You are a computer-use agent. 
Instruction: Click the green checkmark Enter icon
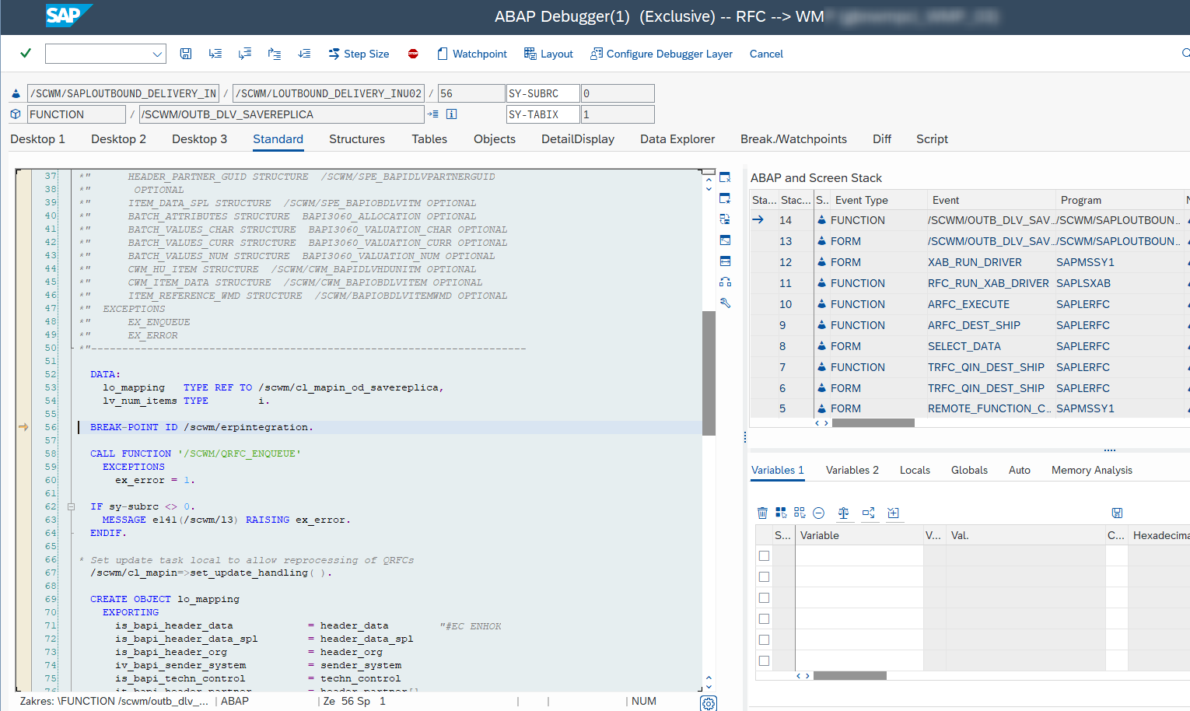point(26,53)
